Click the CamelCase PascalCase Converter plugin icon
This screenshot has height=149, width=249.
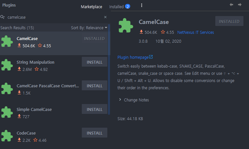pyautogui.click(x=7, y=89)
